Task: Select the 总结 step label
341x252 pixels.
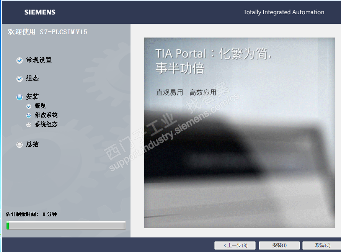Action: click(32, 144)
